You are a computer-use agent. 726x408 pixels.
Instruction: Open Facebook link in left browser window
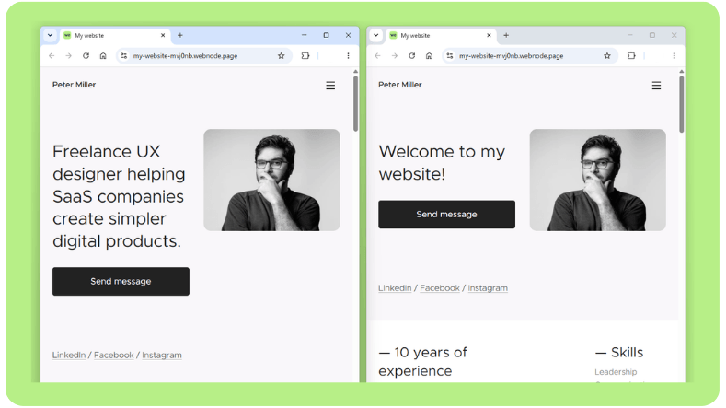(113, 356)
